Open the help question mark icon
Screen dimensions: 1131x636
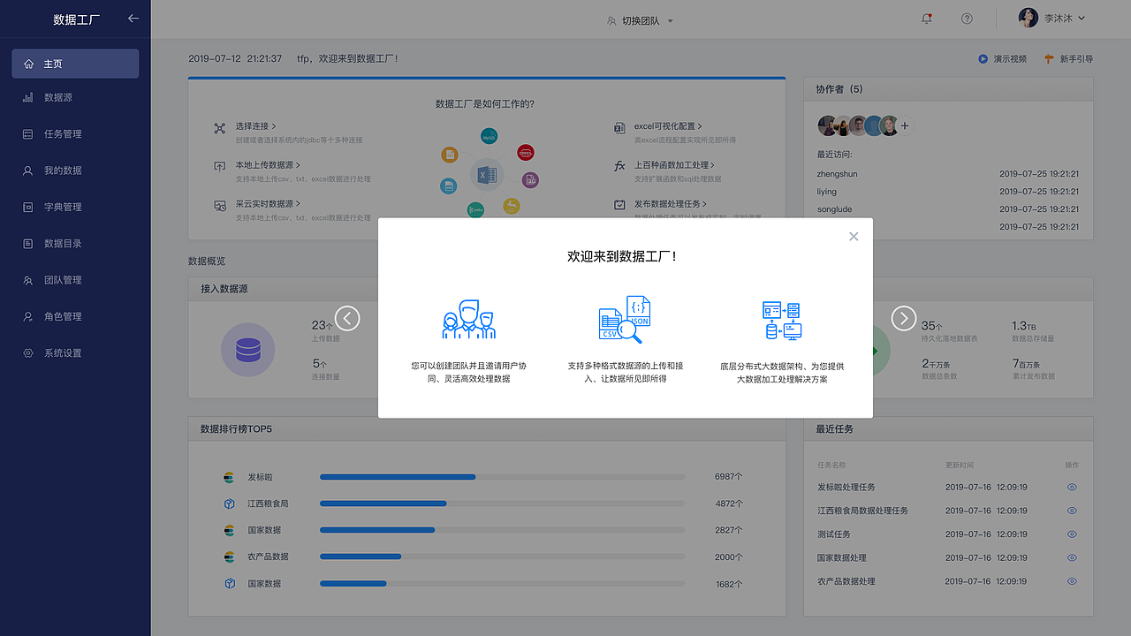tap(967, 18)
